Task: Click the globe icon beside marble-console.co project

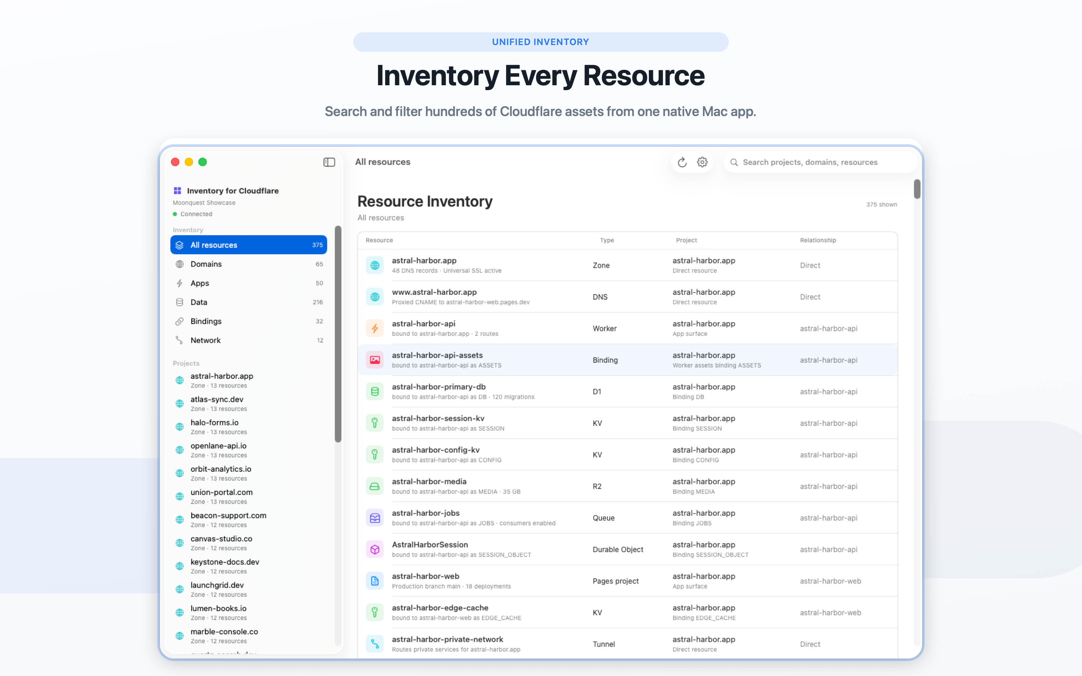Action: (x=179, y=636)
